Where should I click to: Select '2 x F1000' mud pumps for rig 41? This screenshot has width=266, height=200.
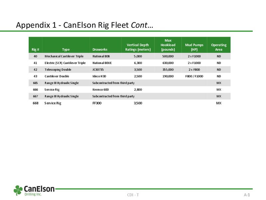coord(194,63)
